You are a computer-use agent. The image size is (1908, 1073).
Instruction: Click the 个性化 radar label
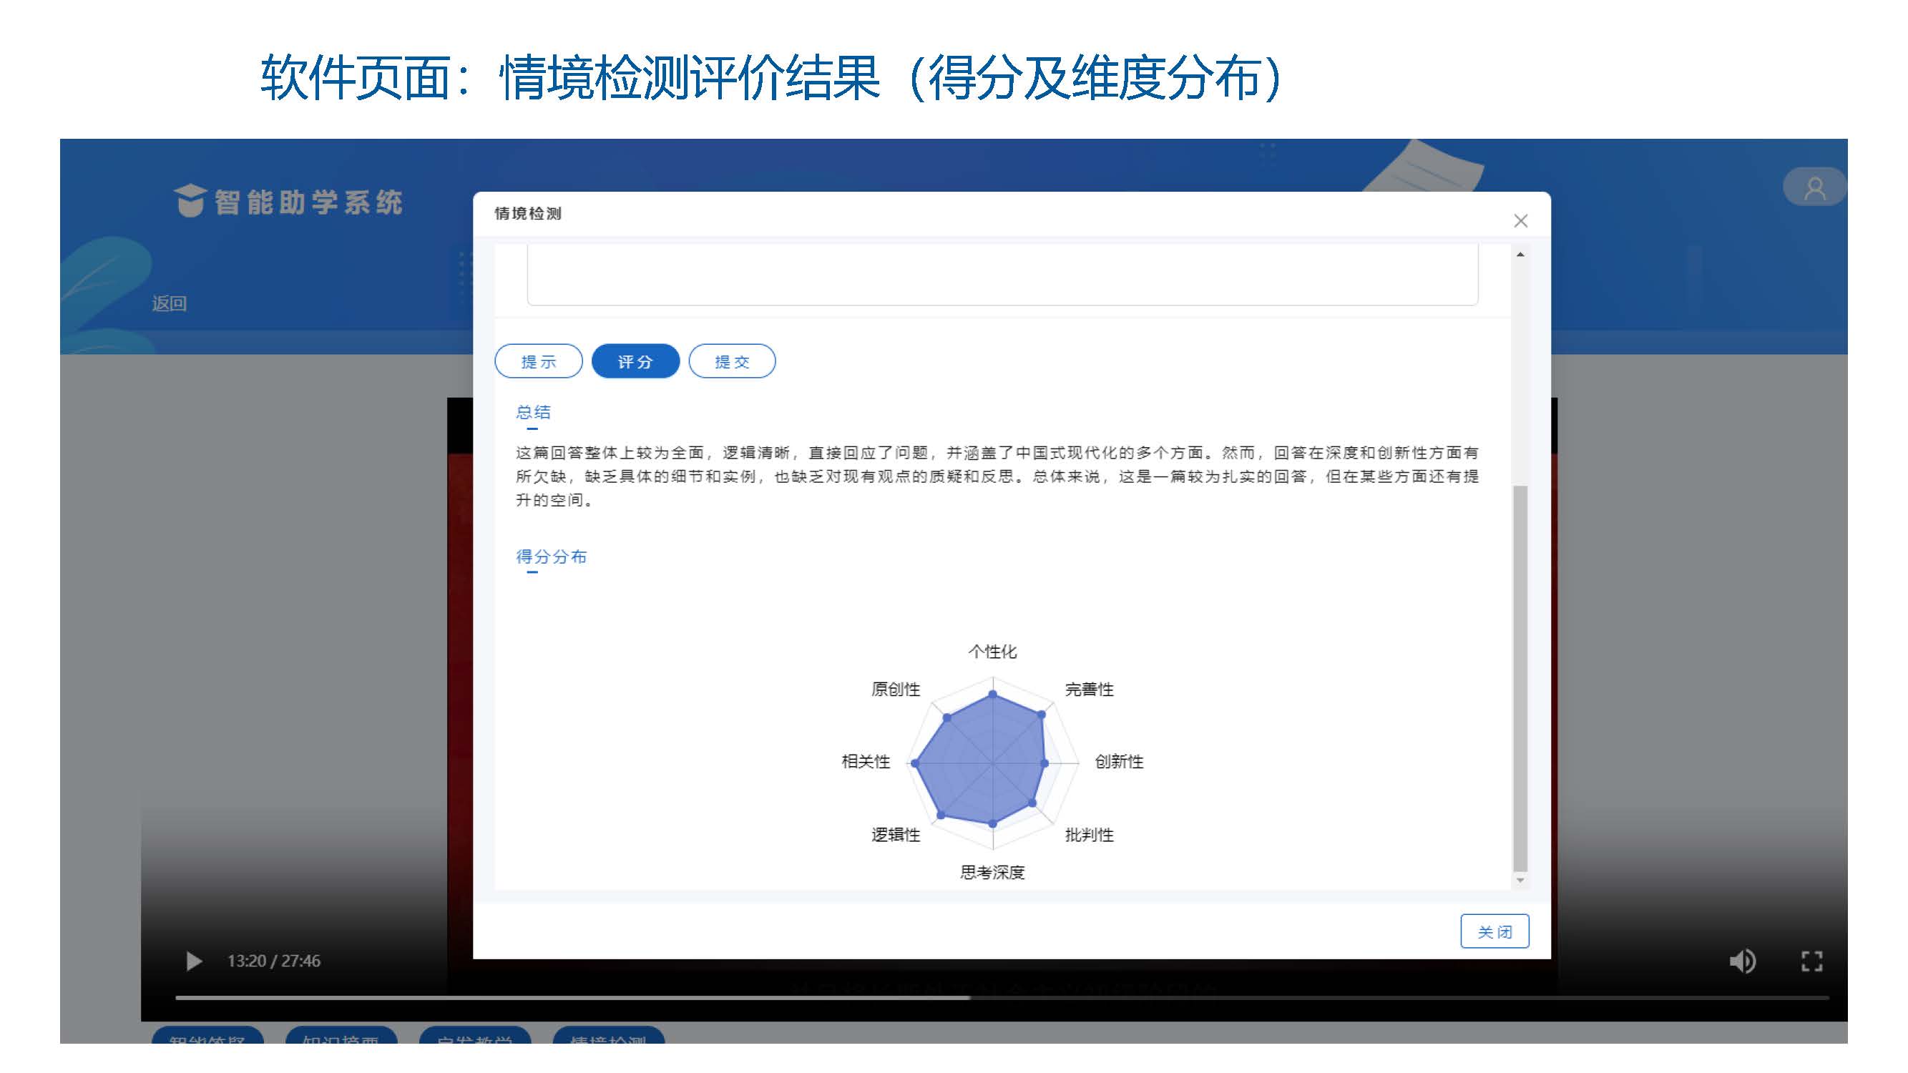coord(992,651)
